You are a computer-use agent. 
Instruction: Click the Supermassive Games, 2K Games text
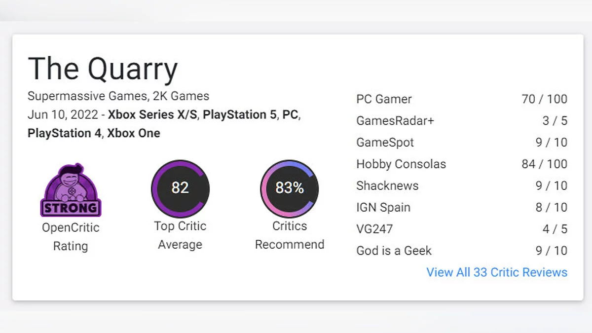coord(118,96)
